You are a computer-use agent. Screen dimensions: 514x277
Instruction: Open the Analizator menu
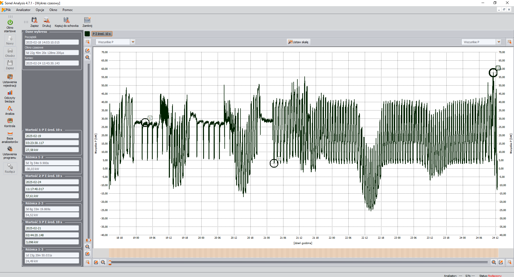23,10
